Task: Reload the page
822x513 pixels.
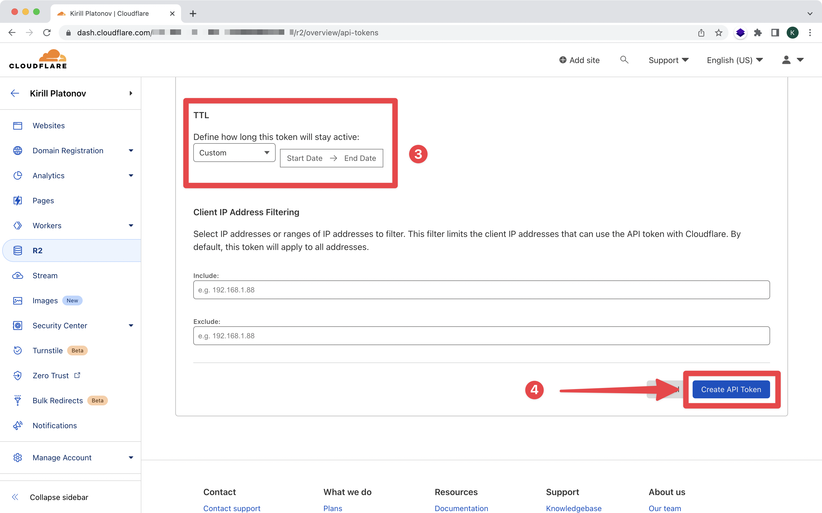Action: tap(47, 33)
